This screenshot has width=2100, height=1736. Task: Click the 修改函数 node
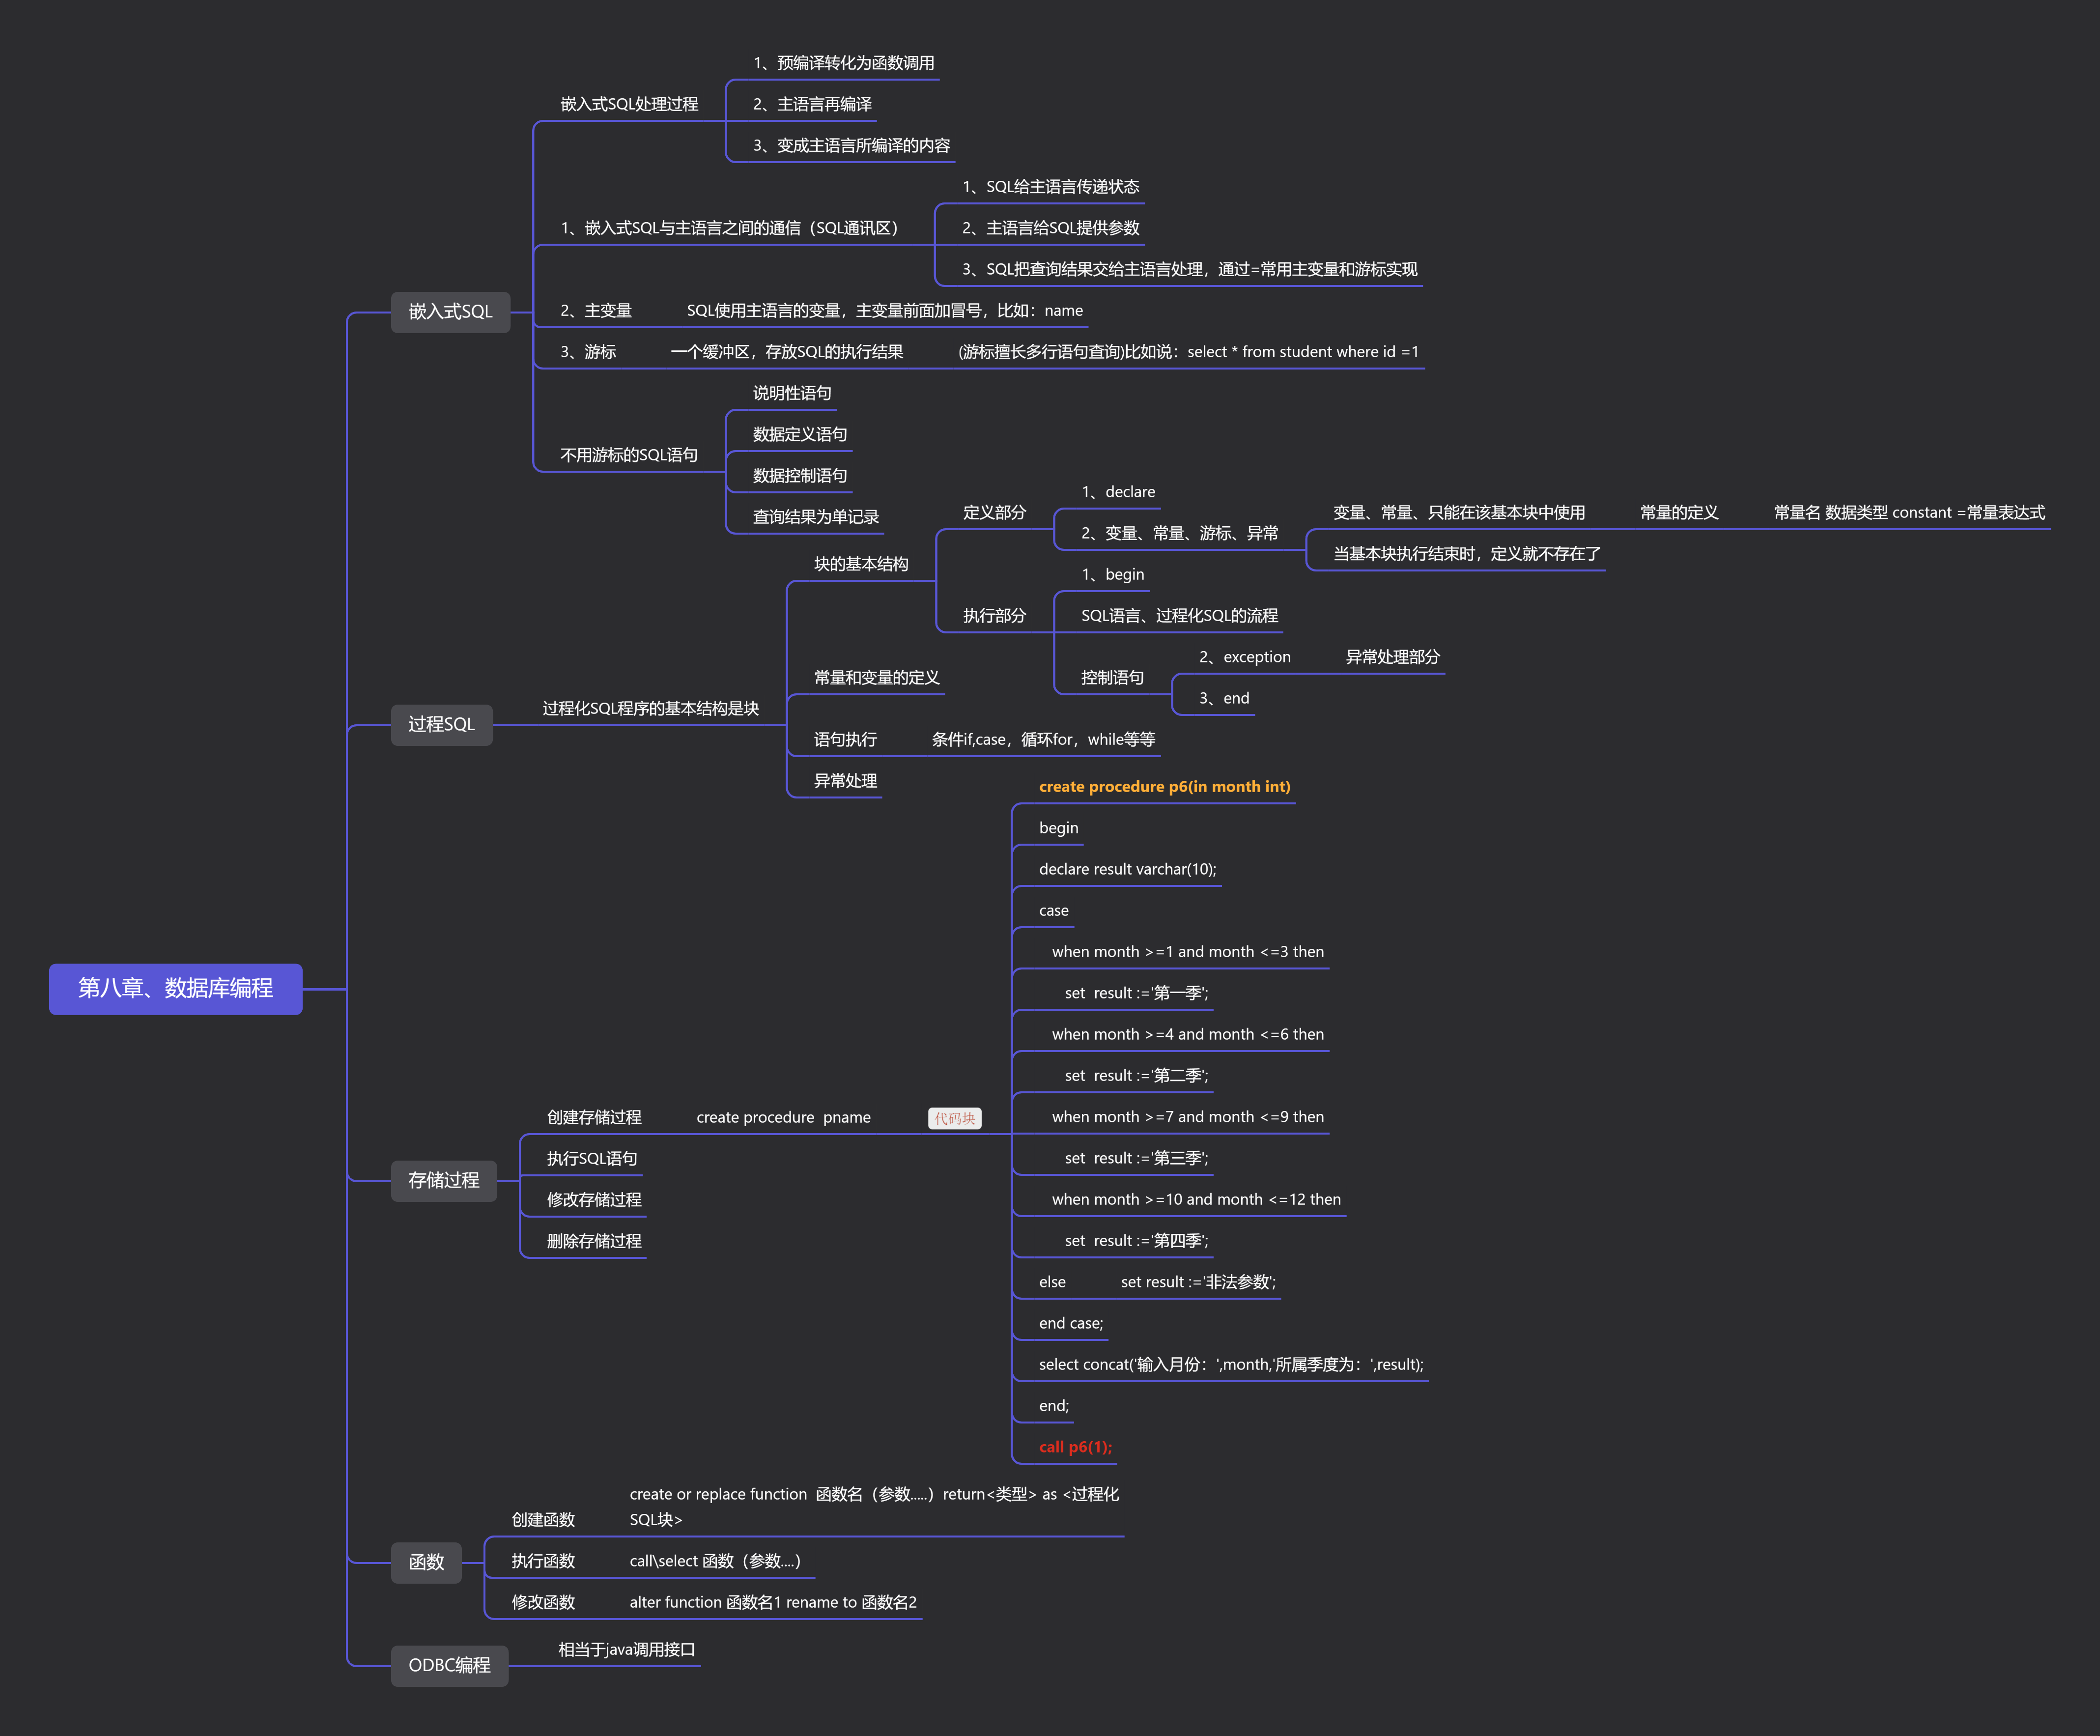543,1602
